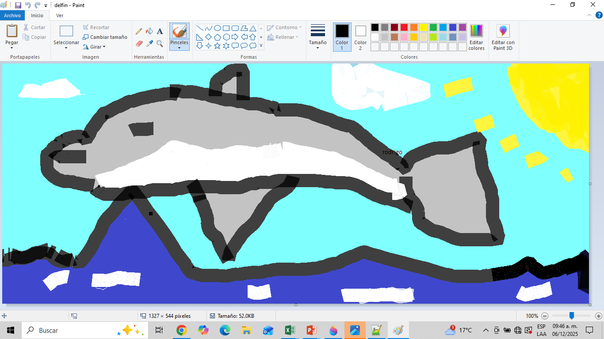
Task: Select the Fill with color bucket tool
Action: pyautogui.click(x=149, y=31)
